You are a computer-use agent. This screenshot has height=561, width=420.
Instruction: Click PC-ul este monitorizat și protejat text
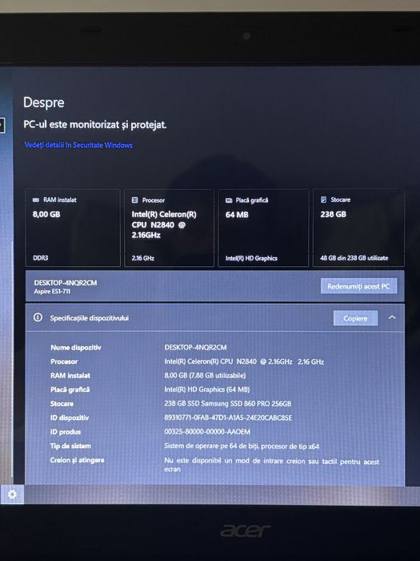pyautogui.click(x=95, y=124)
